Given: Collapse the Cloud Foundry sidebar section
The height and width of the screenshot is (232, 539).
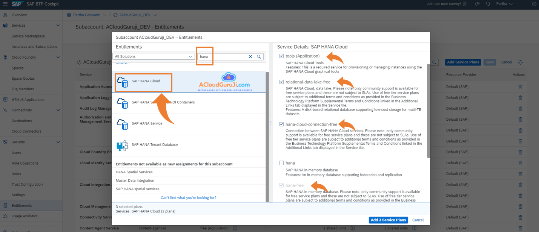Looking at the screenshot, I should coord(58,58).
